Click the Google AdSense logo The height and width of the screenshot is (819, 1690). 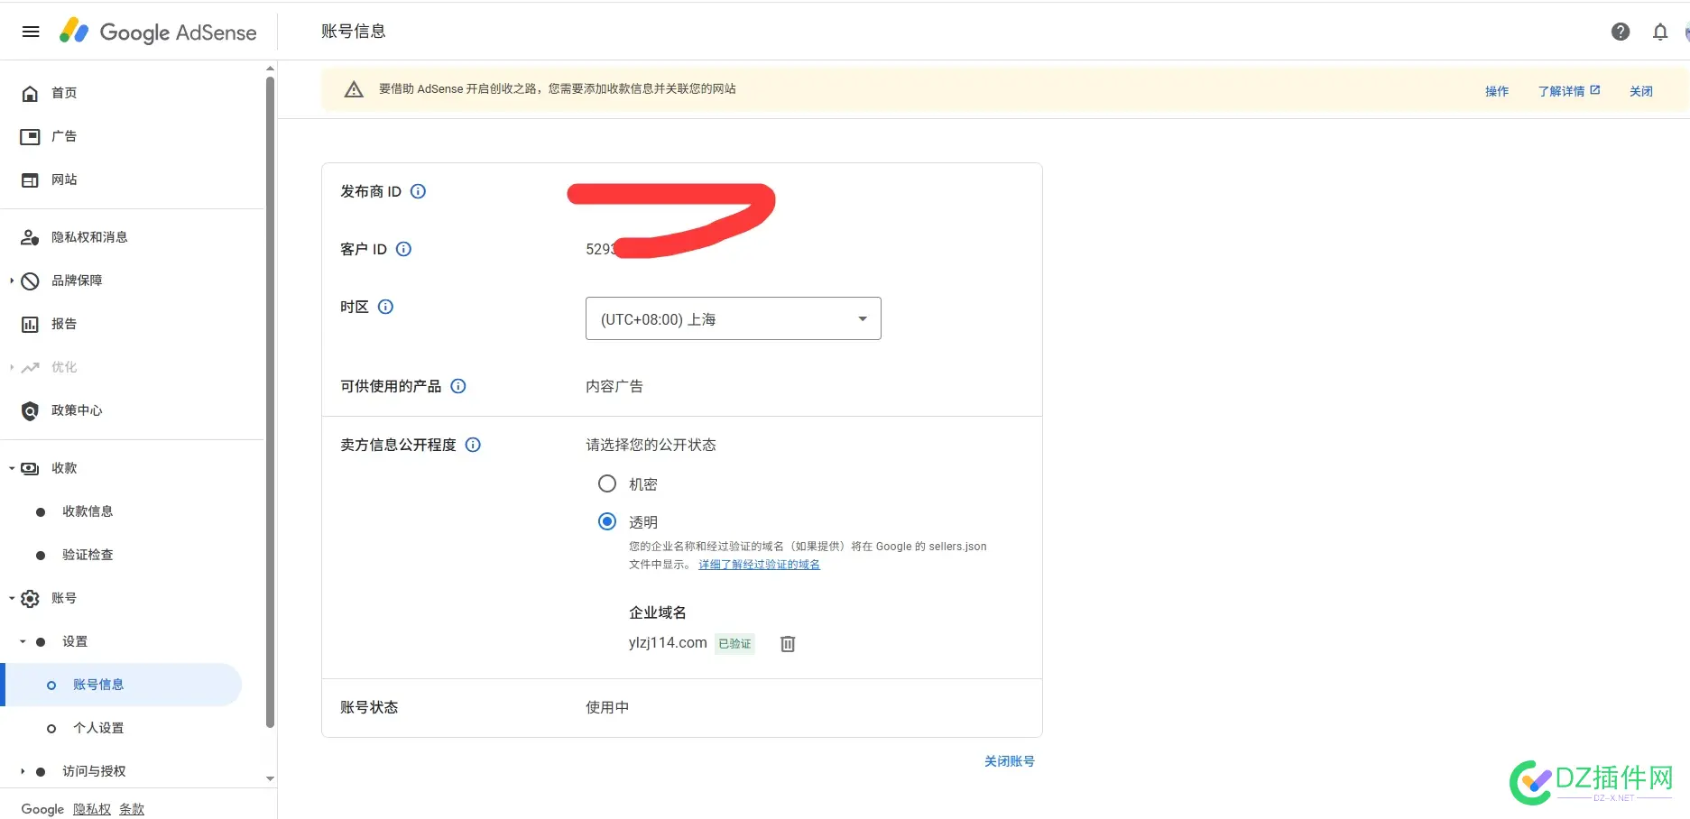[158, 32]
